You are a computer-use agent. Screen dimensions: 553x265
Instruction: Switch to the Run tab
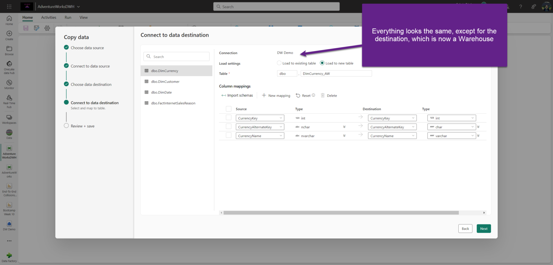68,17
